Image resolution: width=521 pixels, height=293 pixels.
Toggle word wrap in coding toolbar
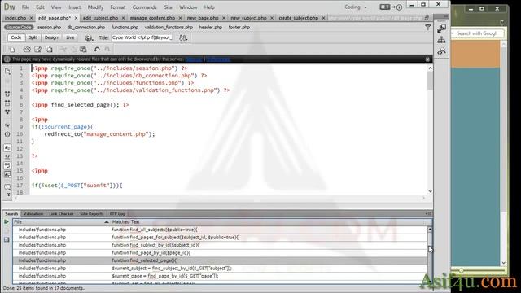tap(7, 165)
